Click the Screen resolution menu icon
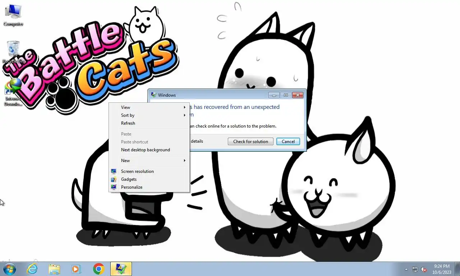The image size is (460, 276). (114, 171)
